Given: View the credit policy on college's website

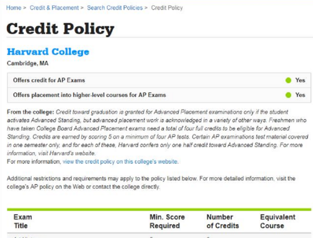Looking at the screenshot, I should click(x=120, y=161).
